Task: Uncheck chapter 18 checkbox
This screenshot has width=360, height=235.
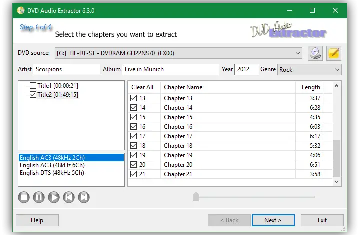Action: (133, 145)
